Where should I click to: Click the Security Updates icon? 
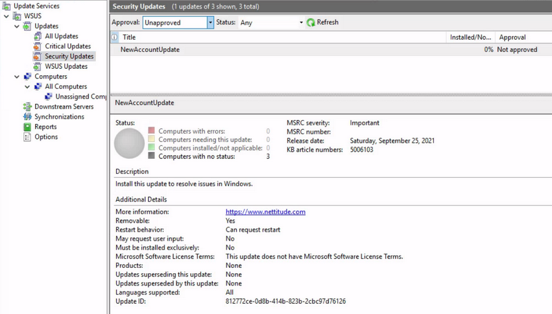point(37,56)
